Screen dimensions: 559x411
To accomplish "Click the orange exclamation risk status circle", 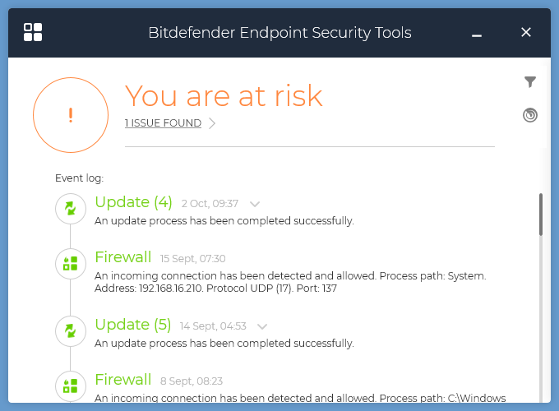I will click(x=71, y=115).
